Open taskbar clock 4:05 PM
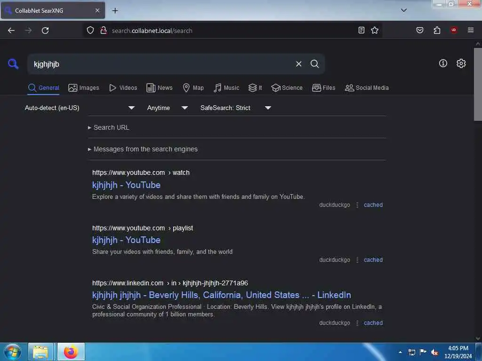The image size is (482, 361). coord(458,352)
